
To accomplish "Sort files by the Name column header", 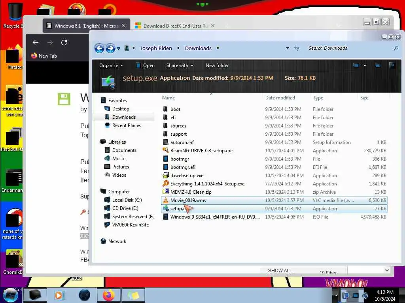I will click(x=168, y=98).
